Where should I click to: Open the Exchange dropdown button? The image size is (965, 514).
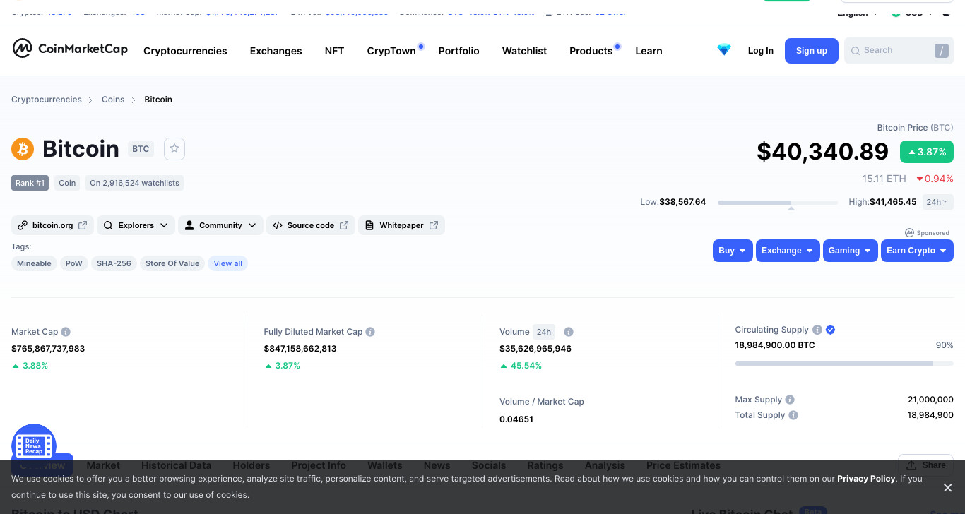pos(788,251)
